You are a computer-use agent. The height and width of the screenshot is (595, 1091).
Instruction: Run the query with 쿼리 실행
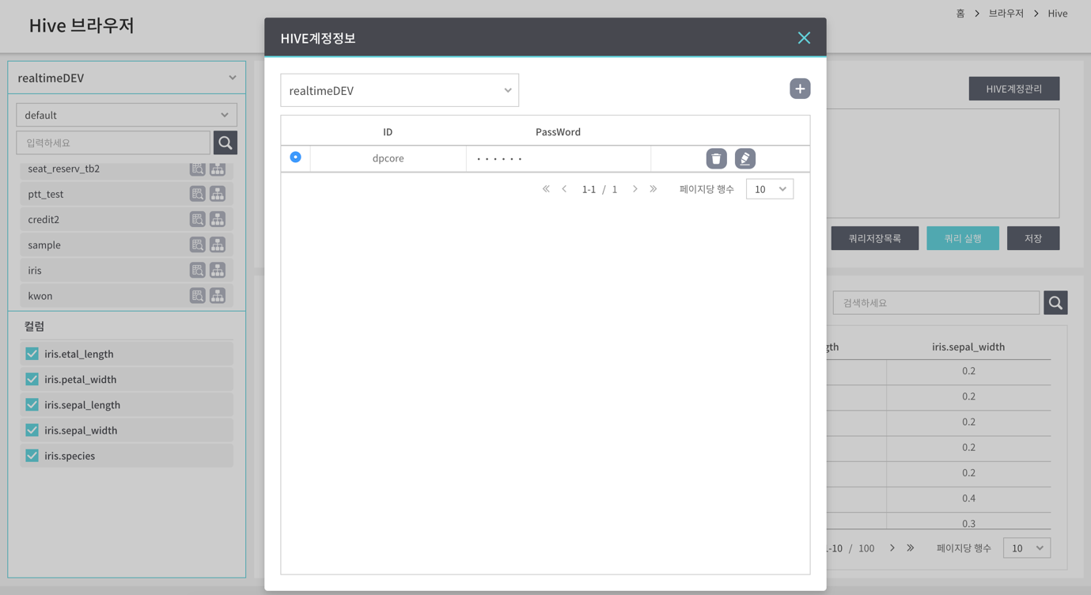(x=963, y=238)
